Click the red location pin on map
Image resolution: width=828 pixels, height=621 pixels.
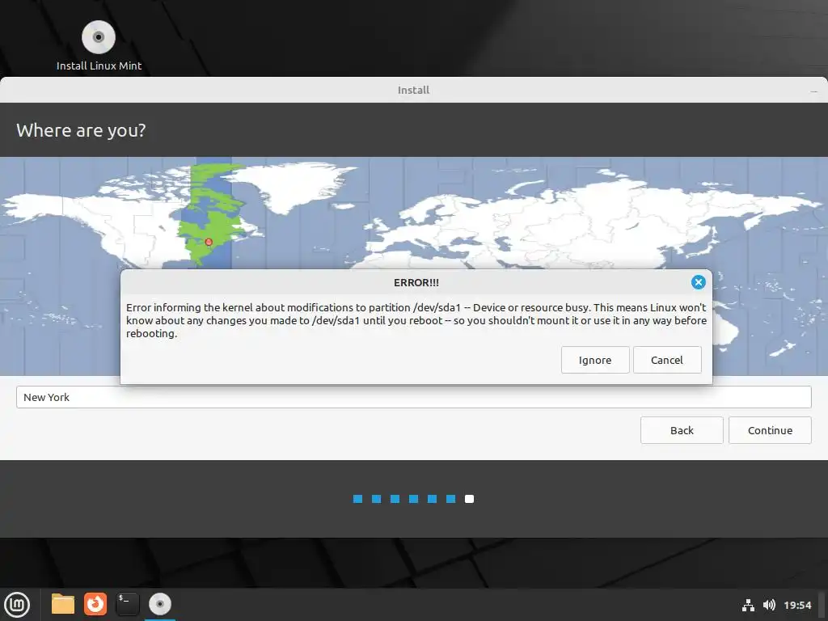click(209, 243)
